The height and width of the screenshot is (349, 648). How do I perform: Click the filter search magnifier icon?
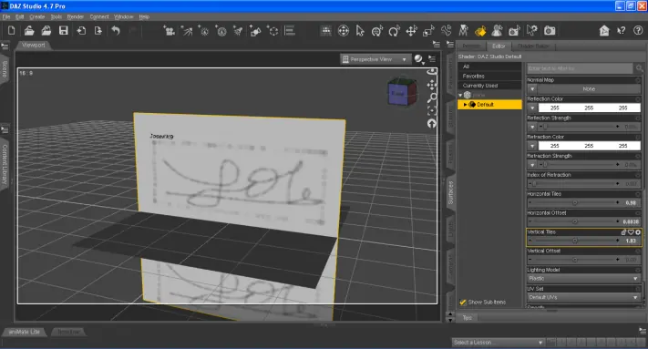(x=639, y=68)
